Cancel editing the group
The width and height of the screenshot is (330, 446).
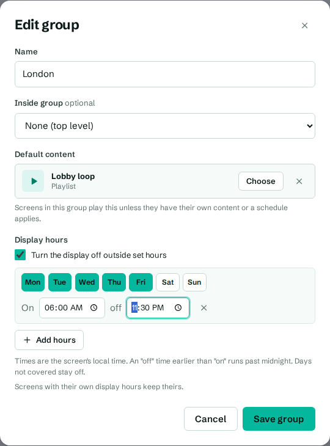[x=210, y=419]
